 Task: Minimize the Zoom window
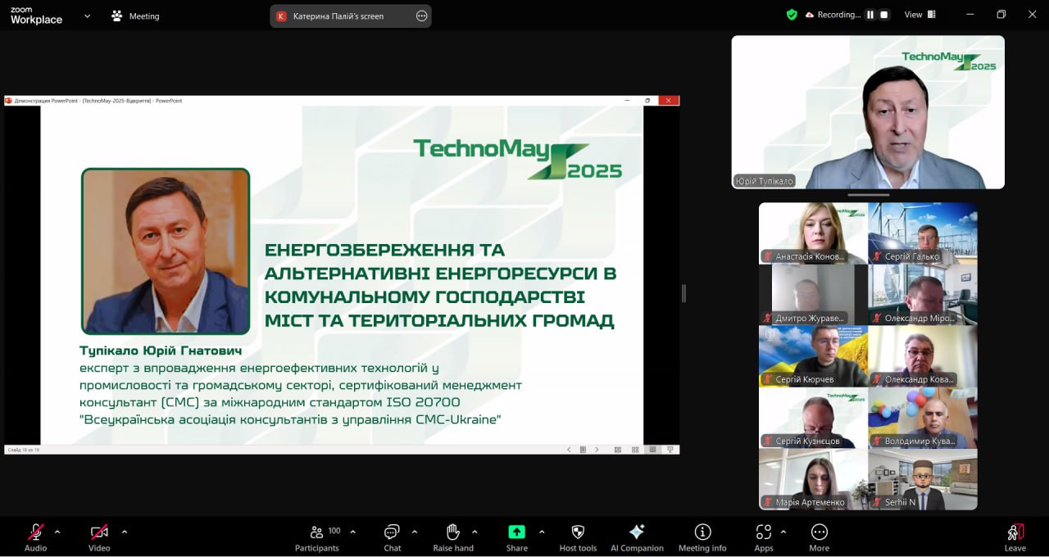tap(970, 15)
